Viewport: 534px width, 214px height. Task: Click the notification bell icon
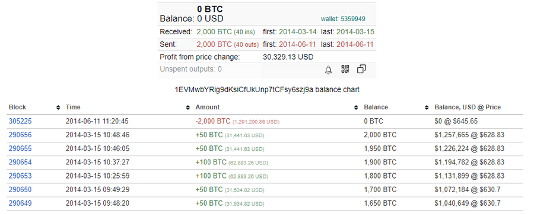click(x=328, y=70)
